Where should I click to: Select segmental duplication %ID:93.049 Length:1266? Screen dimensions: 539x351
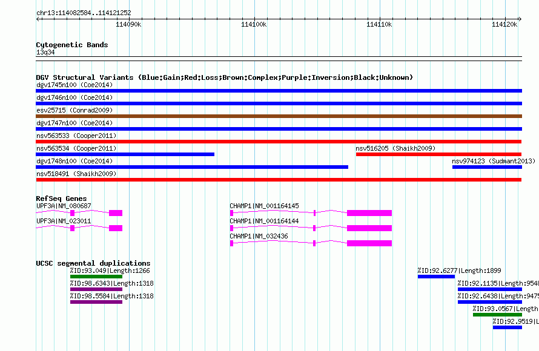pos(110,271)
